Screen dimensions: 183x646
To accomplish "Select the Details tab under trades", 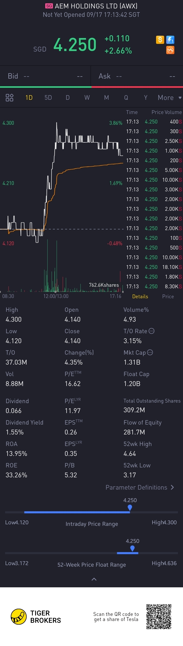I will [x=140, y=296].
